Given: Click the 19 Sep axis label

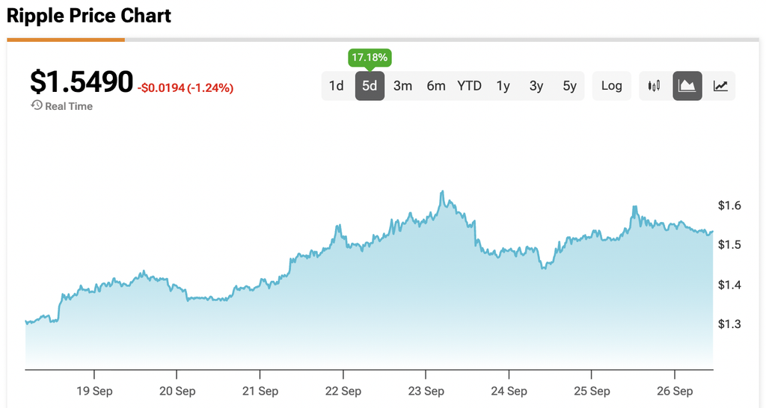Looking at the screenshot, I should 94,391.
